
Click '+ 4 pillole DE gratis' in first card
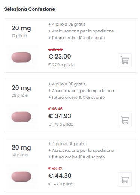67,25
